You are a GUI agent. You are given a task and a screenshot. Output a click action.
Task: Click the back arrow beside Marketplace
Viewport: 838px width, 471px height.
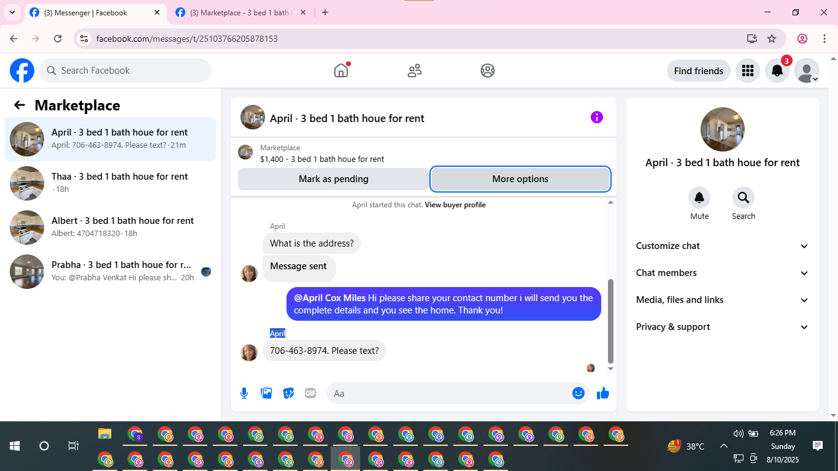point(20,105)
